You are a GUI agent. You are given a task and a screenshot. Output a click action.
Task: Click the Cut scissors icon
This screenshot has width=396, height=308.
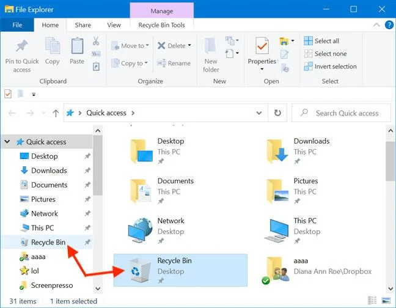click(x=96, y=41)
